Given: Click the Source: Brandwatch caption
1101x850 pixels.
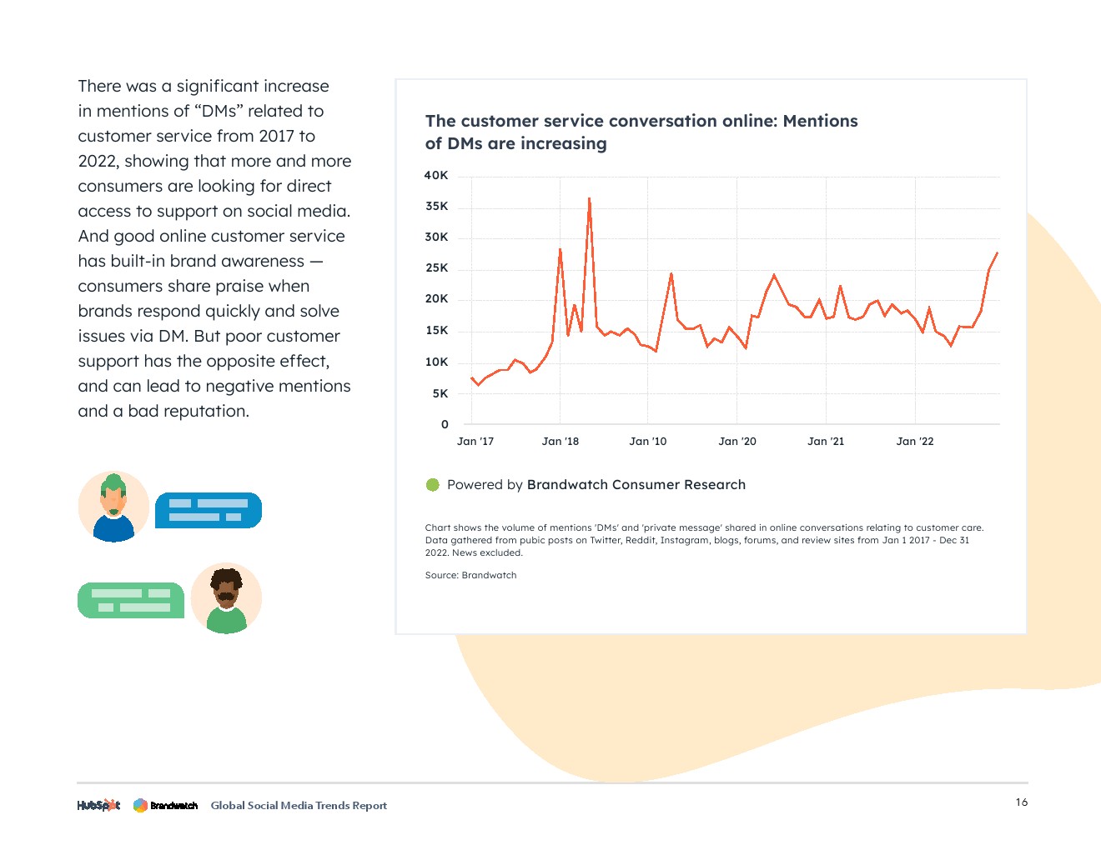Looking at the screenshot, I should [x=470, y=575].
